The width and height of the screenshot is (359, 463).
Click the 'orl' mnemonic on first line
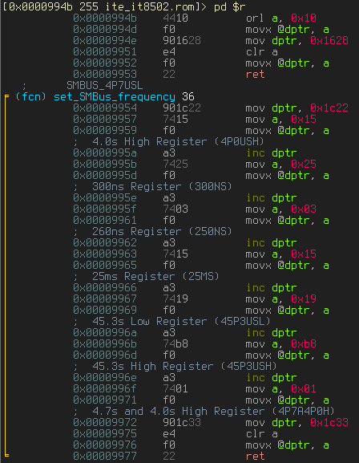point(255,18)
